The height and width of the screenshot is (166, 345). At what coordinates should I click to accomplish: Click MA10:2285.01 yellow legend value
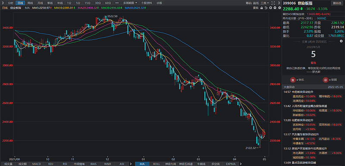(63, 8)
